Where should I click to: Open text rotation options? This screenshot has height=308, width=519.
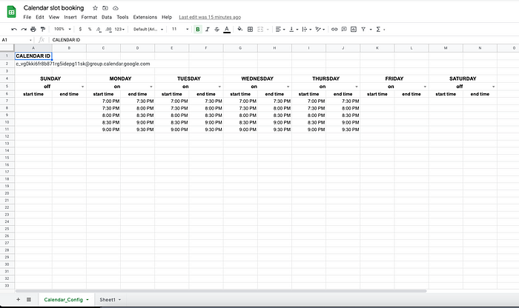tap(320, 30)
